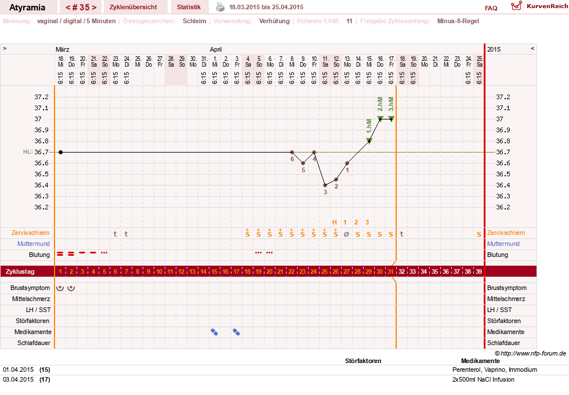Click '2x500ml NaCl Infusion' text
Viewport: 569px width, 395px height.
[x=483, y=379]
